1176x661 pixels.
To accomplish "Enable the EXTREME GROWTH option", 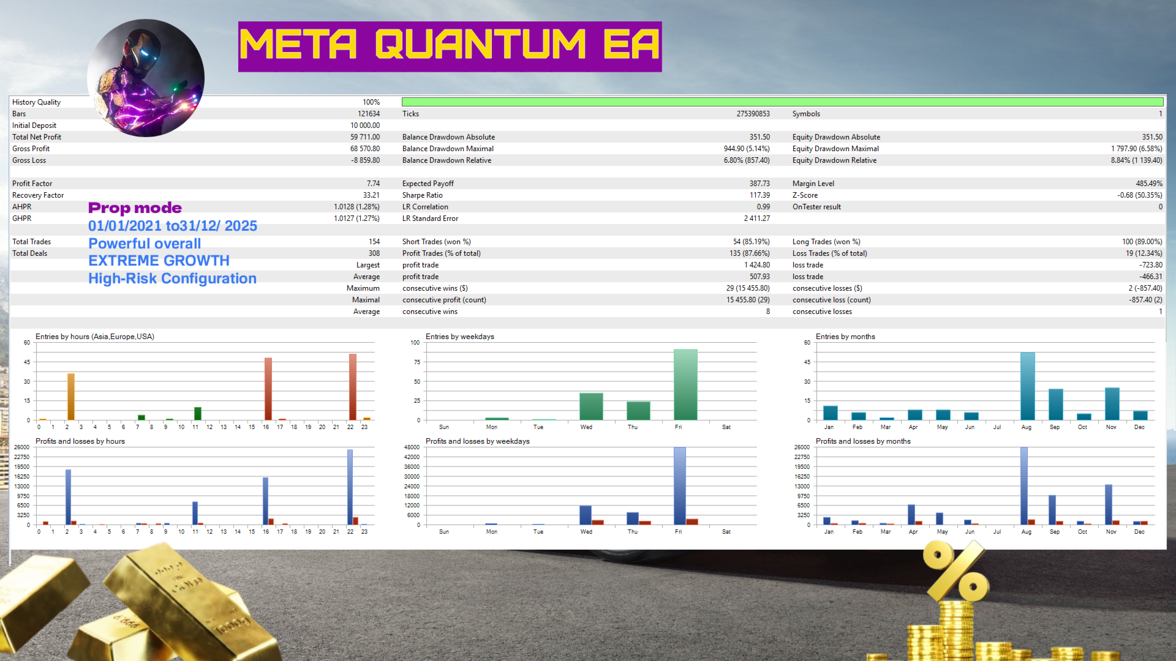I will pyautogui.click(x=159, y=261).
